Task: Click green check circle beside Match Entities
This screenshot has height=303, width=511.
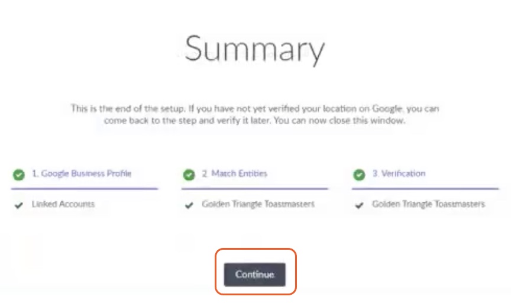Action: point(189,175)
